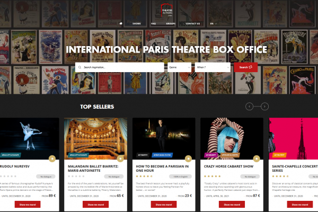318x212 pixels.
Task: Open title How to Become a Parisian in One Hour
Action: (x=162, y=169)
